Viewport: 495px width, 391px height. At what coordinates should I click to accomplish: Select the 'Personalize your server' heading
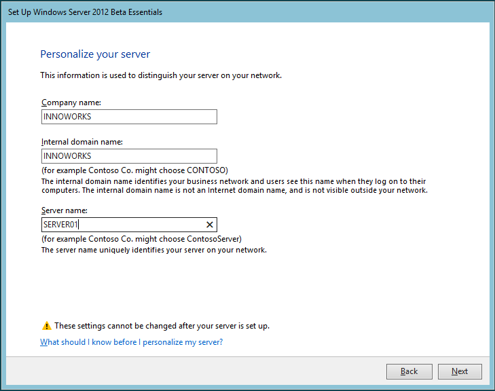(x=95, y=54)
